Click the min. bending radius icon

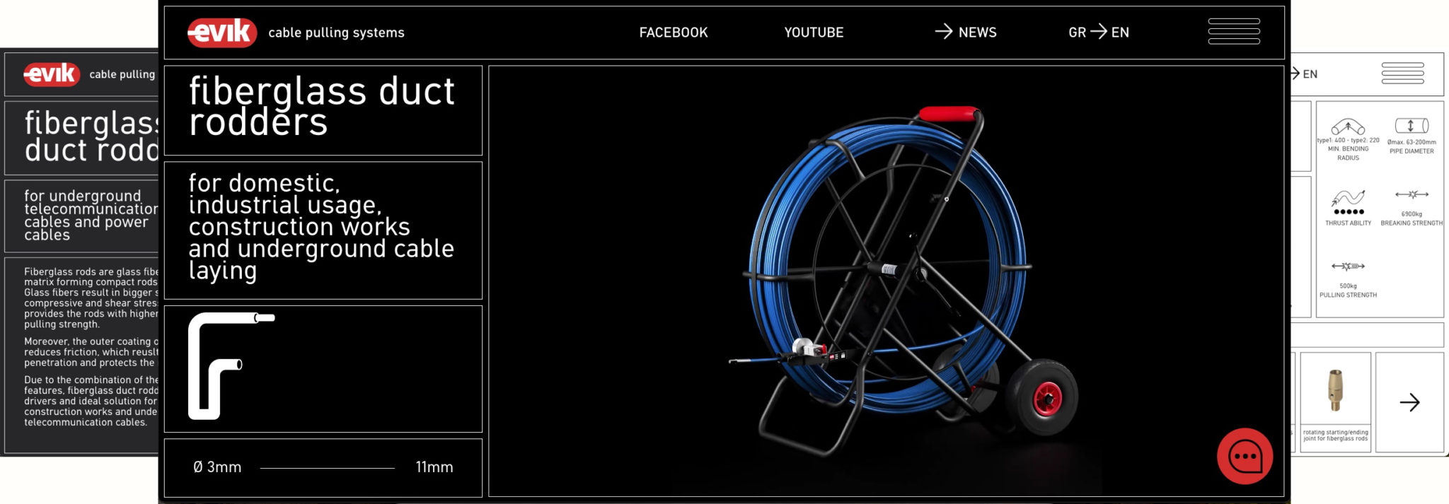tap(1348, 127)
